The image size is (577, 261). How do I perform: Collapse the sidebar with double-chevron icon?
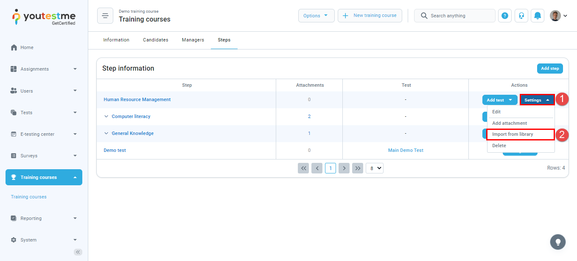click(78, 252)
